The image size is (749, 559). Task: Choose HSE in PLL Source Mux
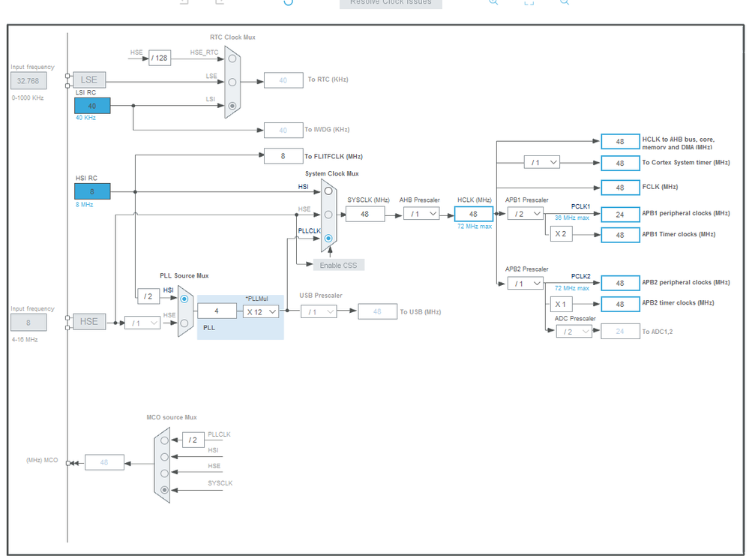coord(184,323)
